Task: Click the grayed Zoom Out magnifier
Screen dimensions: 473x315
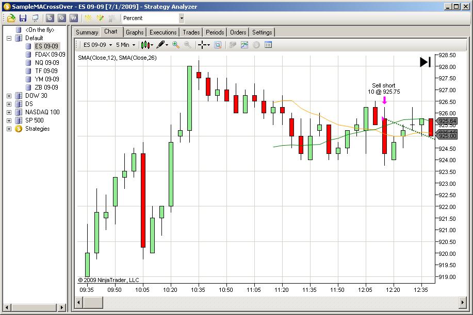Action: 188,45
